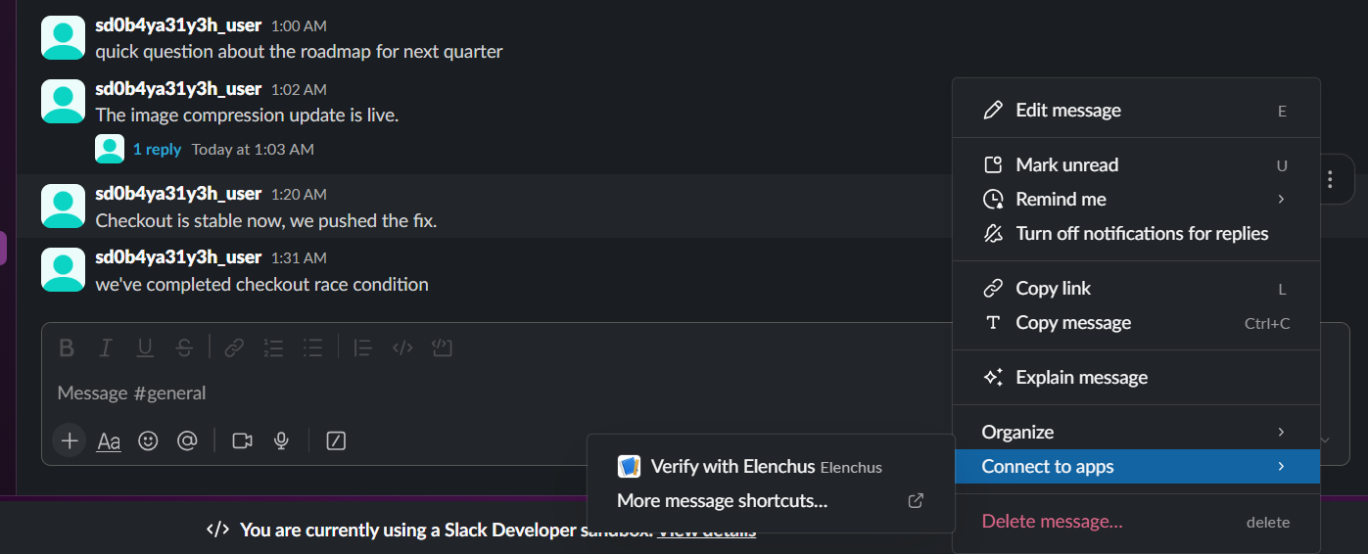Record an audio clip with microphone
The image size is (1368, 554).
pos(281,441)
